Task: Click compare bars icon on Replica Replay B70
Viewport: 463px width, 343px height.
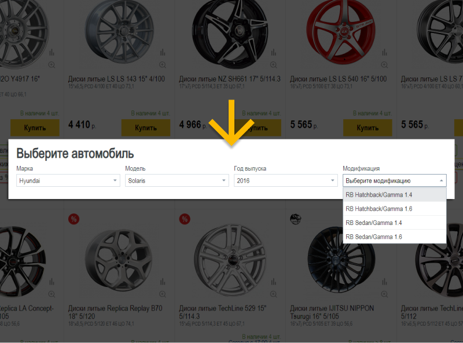Action: pyautogui.click(x=163, y=282)
